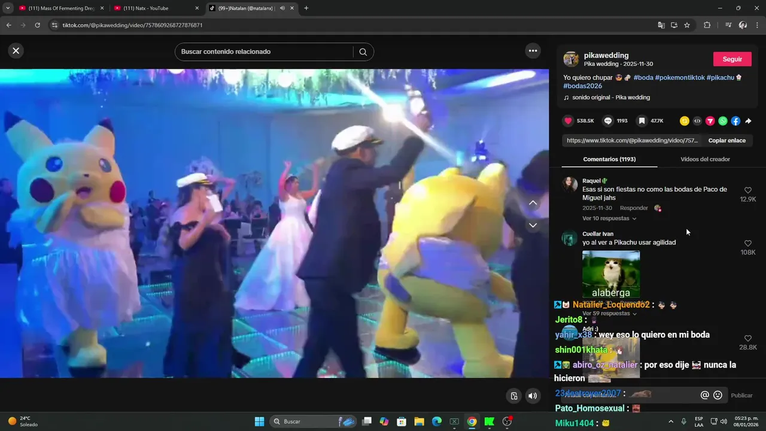Send to friends via red paper-plane icon

(710, 121)
